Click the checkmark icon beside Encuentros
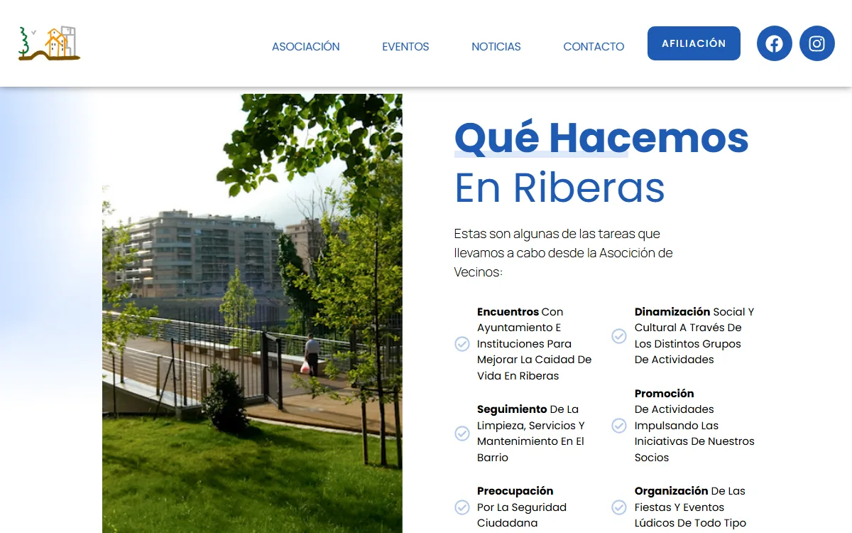The image size is (852, 533). [462, 344]
